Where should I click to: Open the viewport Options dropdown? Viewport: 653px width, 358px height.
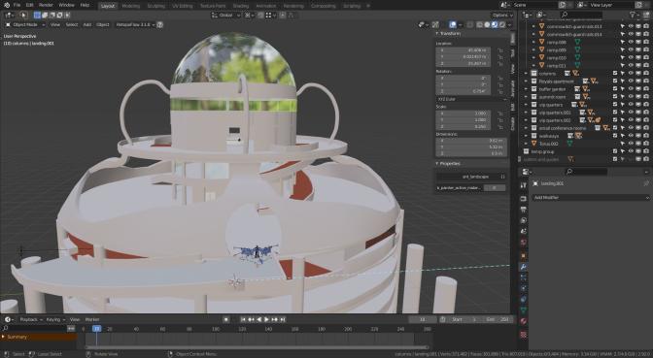click(x=502, y=15)
